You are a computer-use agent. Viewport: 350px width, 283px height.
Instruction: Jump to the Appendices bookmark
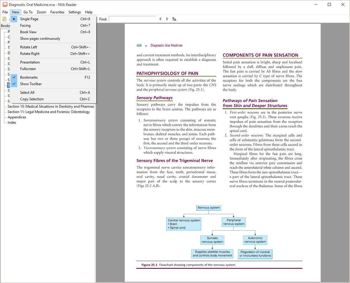17,117
